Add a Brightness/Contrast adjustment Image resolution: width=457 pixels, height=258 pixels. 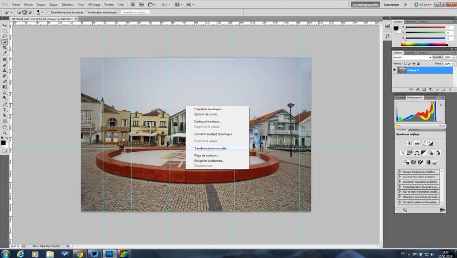(410, 143)
